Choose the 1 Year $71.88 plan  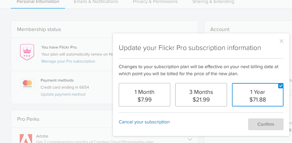tap(258, 95)
